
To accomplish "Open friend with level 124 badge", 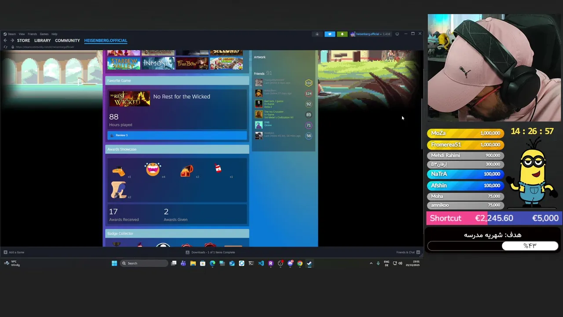I will point(284,93).
